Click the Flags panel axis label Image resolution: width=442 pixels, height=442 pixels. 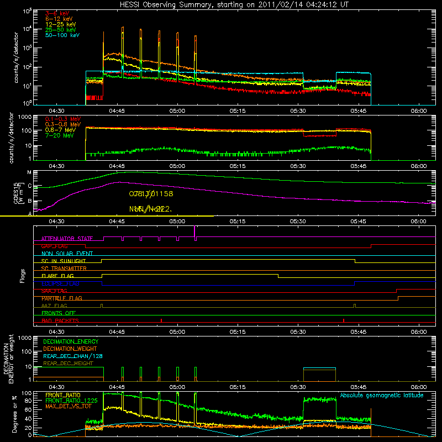point(22,276)
